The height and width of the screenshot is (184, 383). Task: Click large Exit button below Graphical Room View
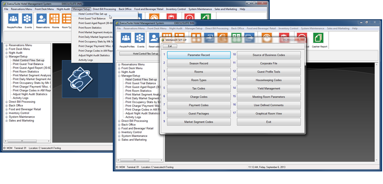269,122
